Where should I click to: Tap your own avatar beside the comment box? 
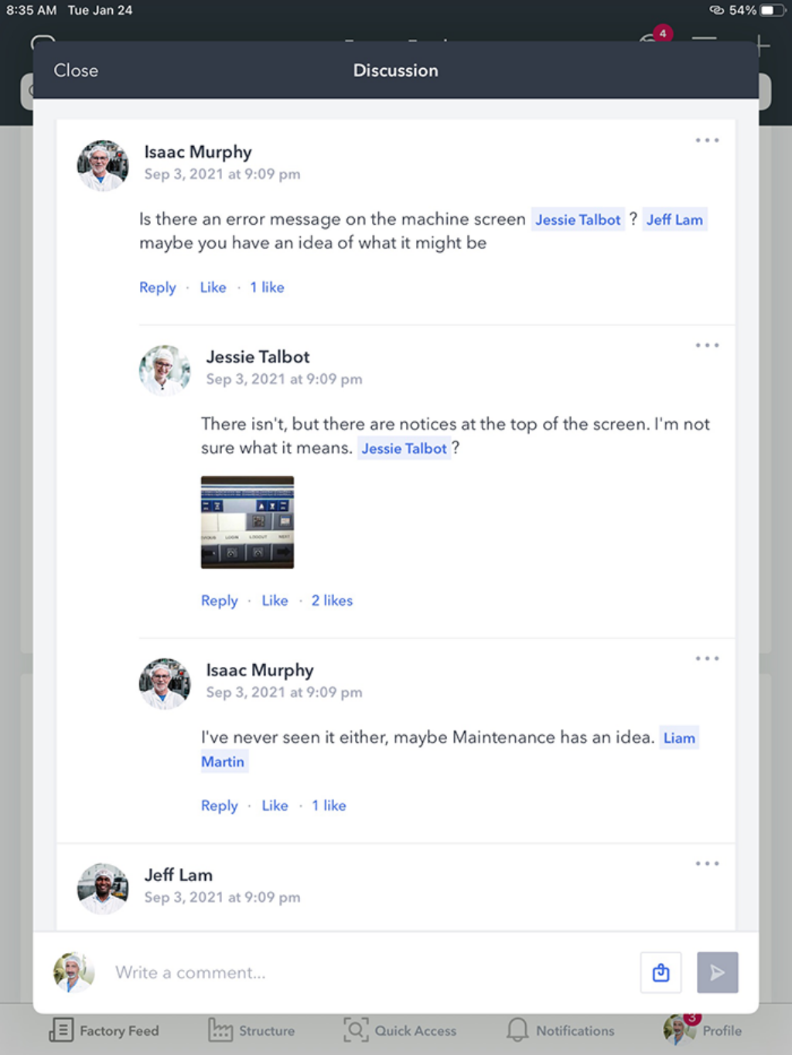tap(73, 972)
